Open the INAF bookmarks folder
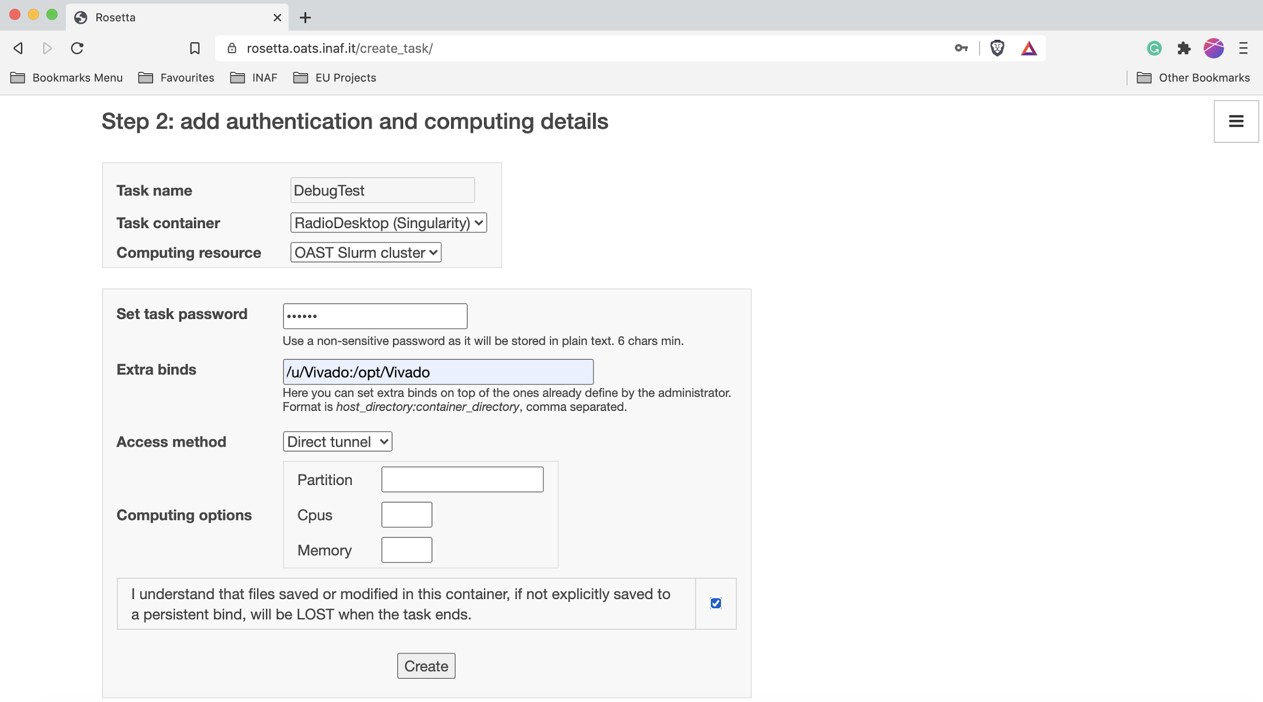 click(254, 78)
